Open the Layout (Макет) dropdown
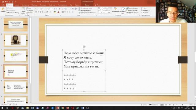This screenshot has width=196, height=110. click(29, 8)
